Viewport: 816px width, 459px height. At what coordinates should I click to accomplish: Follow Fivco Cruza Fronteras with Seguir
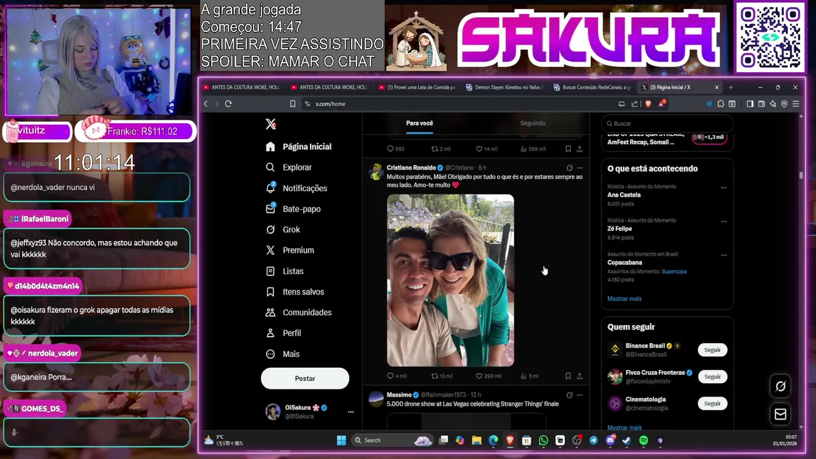(712, 377)
